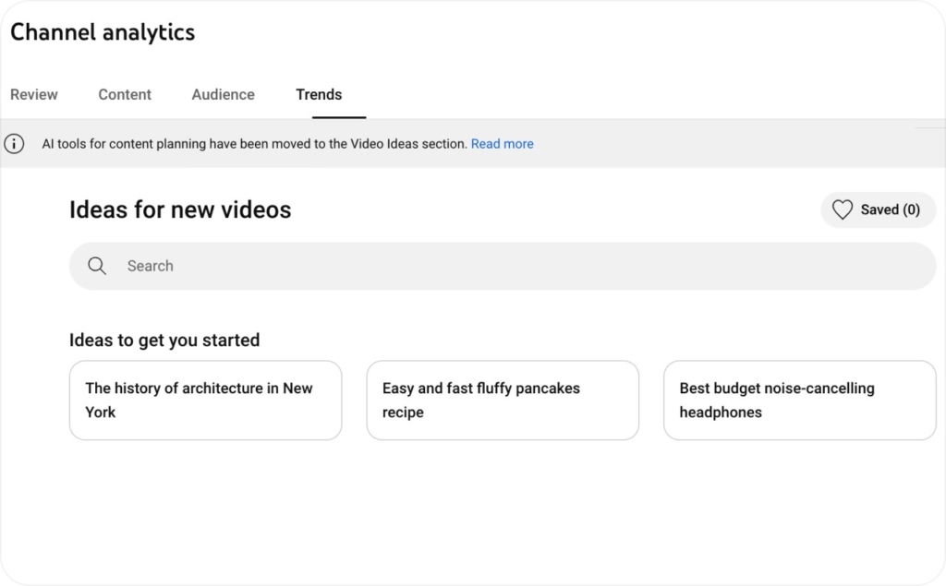Switch to the Review tab
This screenshot has height=586, width=946.
[x=33, y=94]
